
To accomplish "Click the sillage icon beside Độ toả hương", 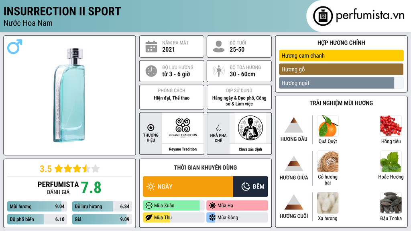I will [x=219, y=71].
